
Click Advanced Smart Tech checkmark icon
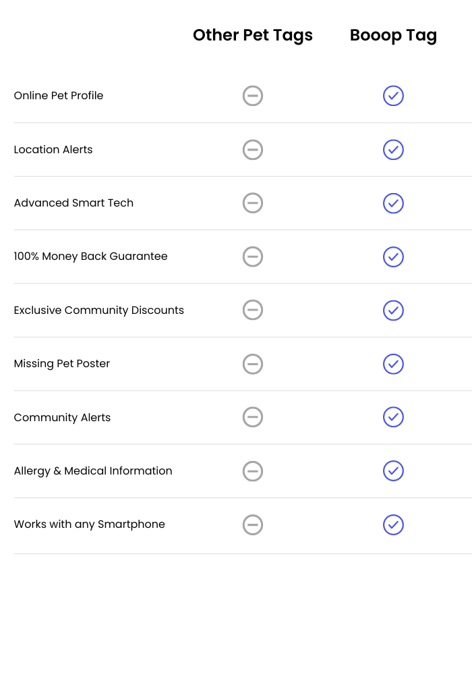point(393,203)
